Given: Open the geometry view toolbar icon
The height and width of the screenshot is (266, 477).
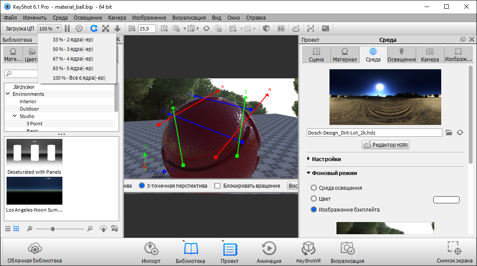Looking at the screenshot, I should coord(311,28).
